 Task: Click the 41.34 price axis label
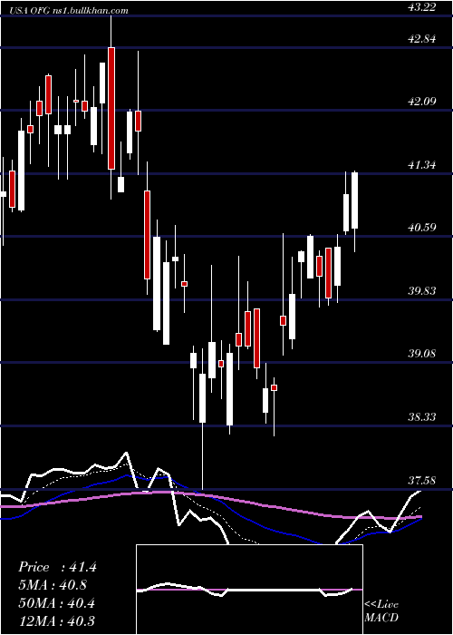pyautogui.click(x=422, y=165)
